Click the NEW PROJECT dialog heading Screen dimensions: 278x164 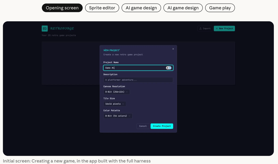pyautogui.click(x=111, y=50)
